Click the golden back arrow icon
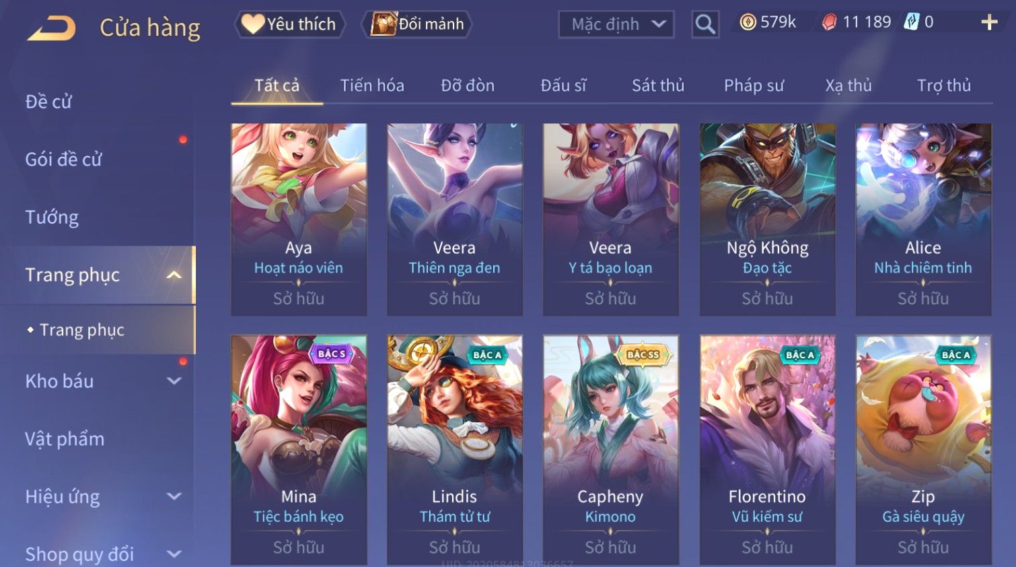Screen dimensions: 1016x567 tap(51, 28)
